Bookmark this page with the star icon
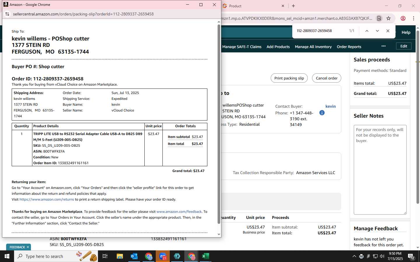The image size is (420, 262). tap(388, 18)
